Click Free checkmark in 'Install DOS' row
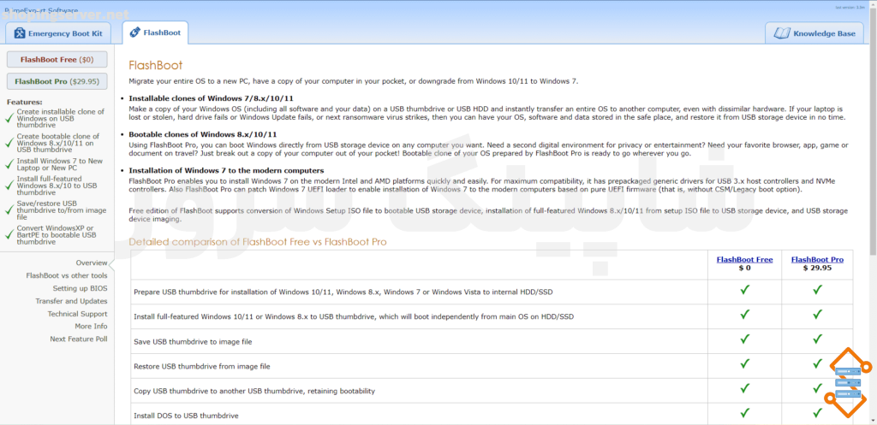 pyautogui.click(x=744, y=413)
